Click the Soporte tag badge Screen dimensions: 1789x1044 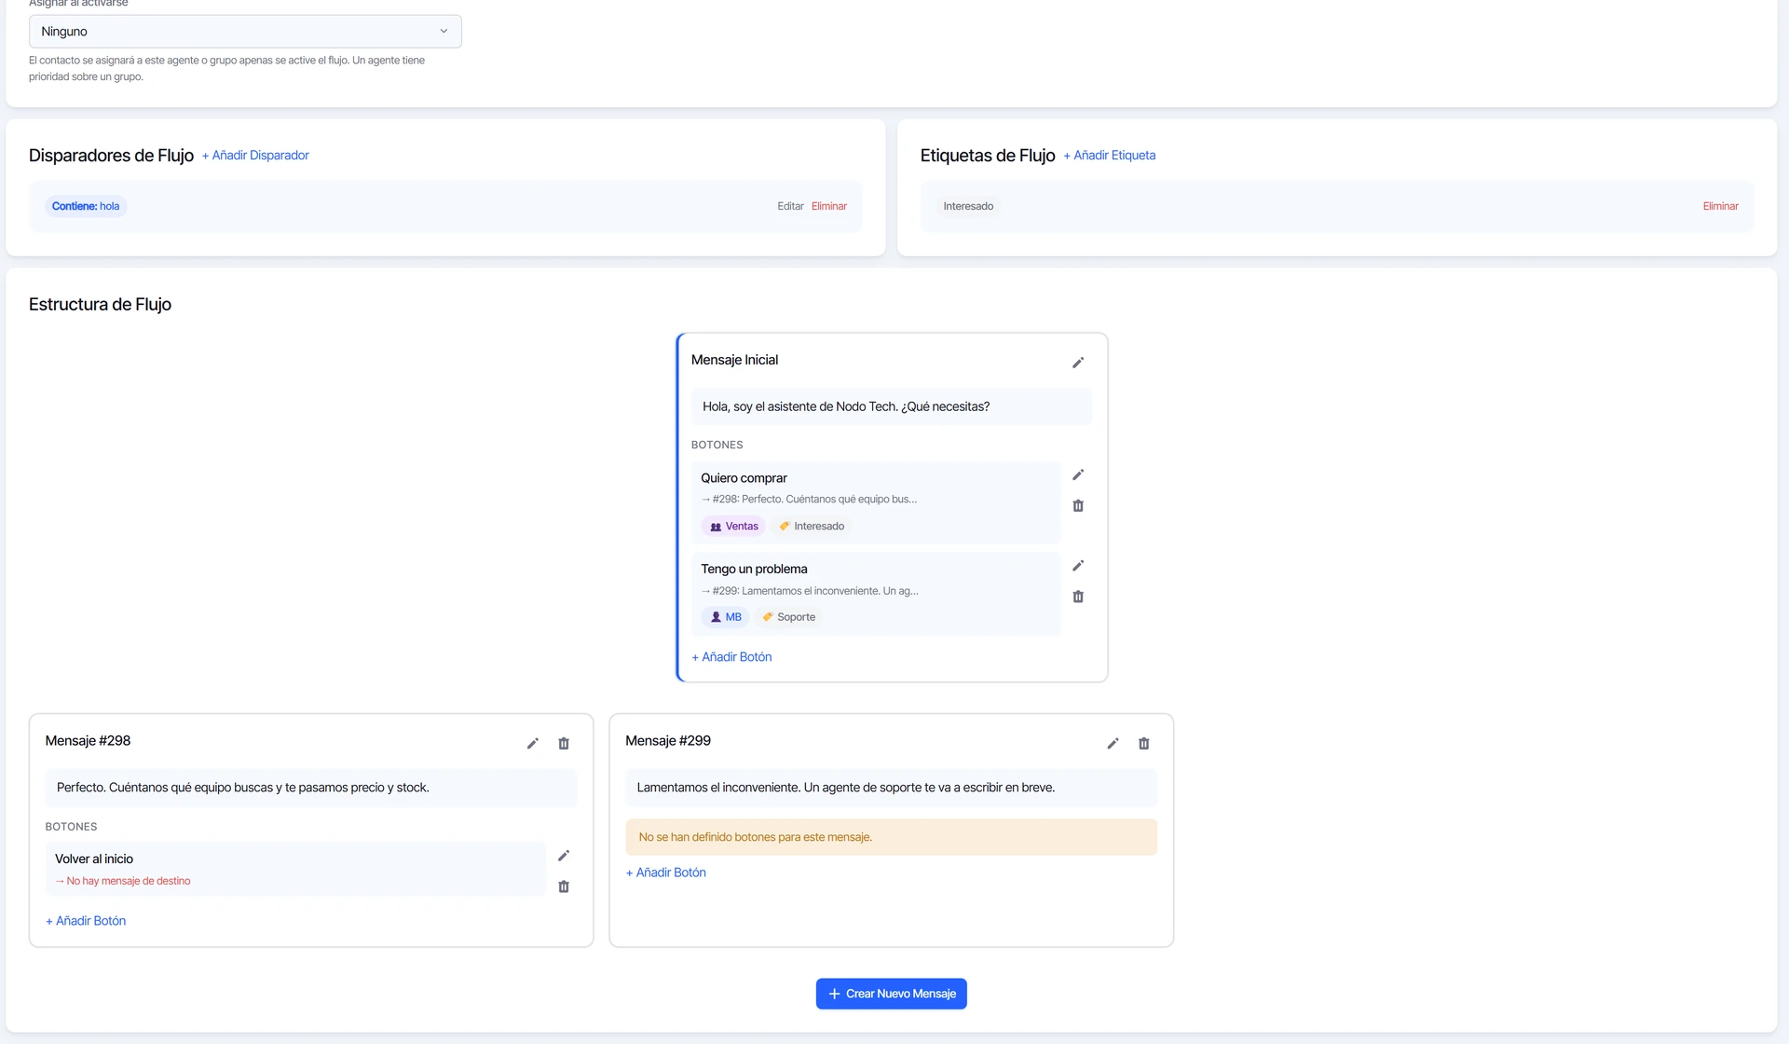788,617
